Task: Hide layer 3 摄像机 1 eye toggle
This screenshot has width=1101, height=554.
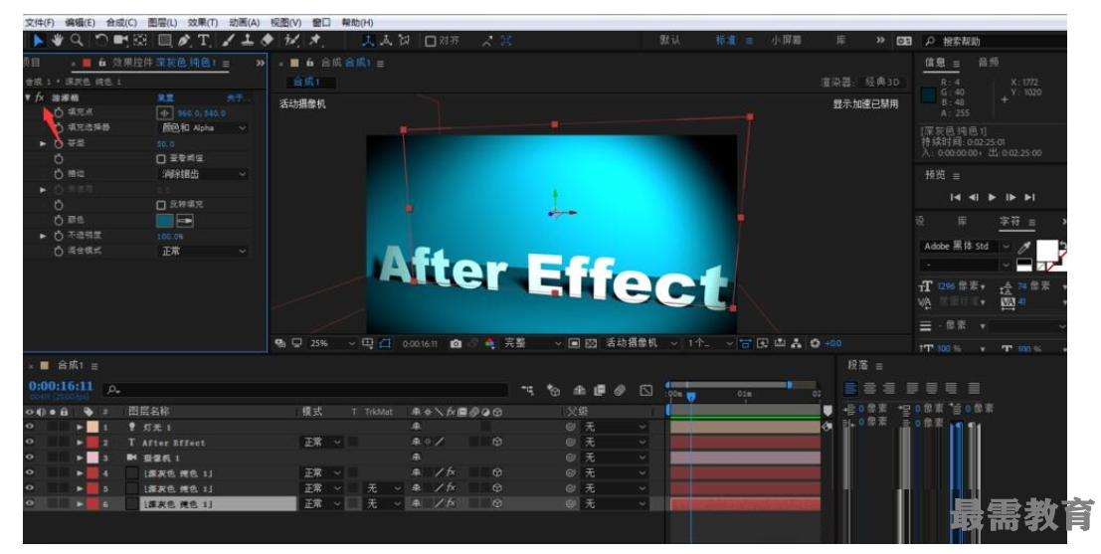Action: [30, 458]
